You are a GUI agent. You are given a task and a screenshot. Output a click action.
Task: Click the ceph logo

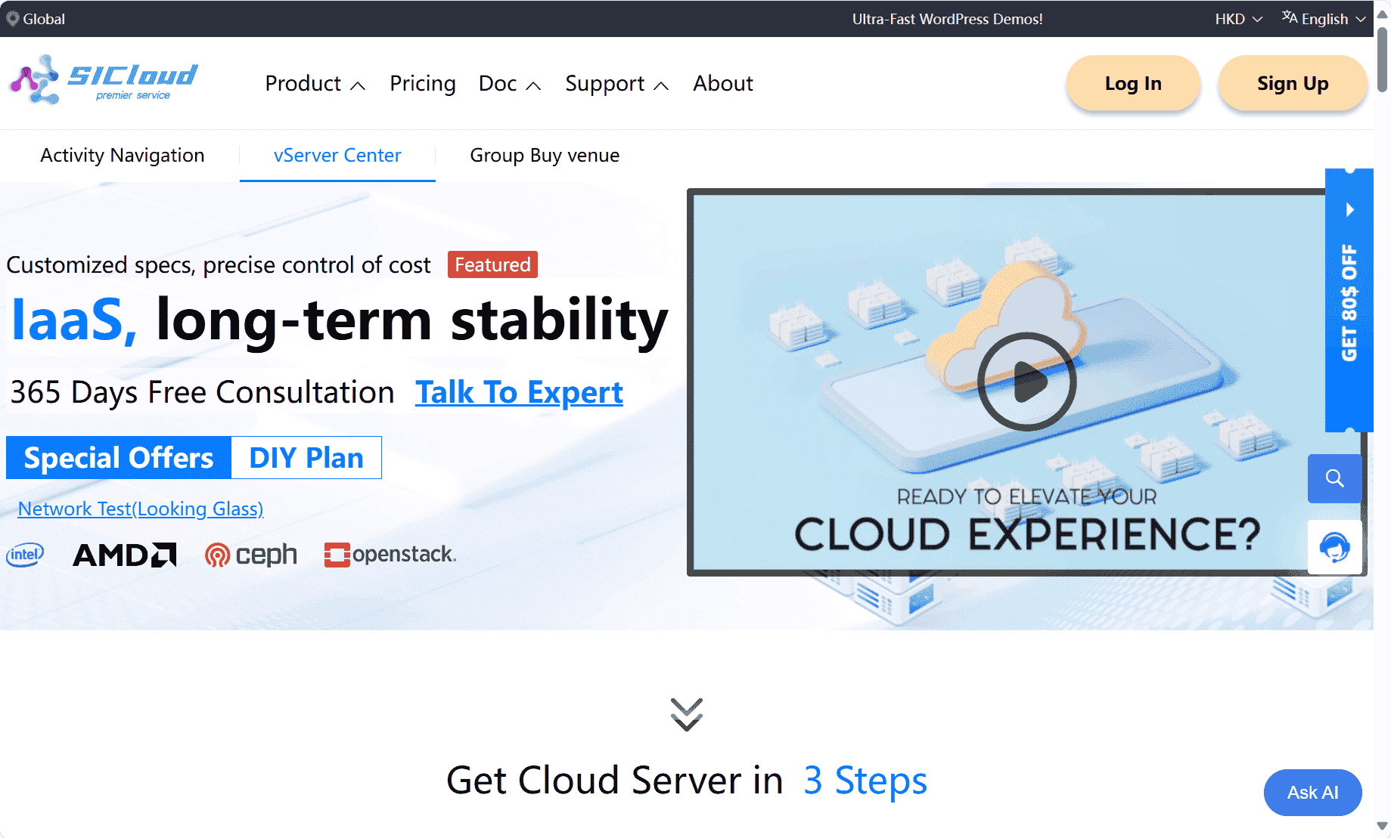[251, 555]
